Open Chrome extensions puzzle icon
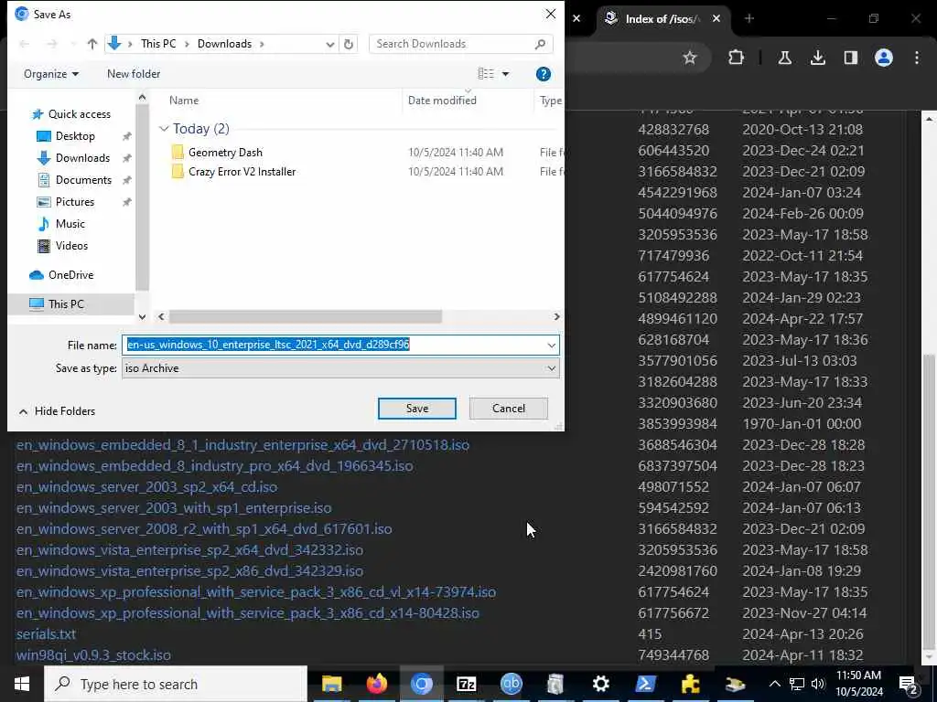The image size is (937, 702). 737,58
